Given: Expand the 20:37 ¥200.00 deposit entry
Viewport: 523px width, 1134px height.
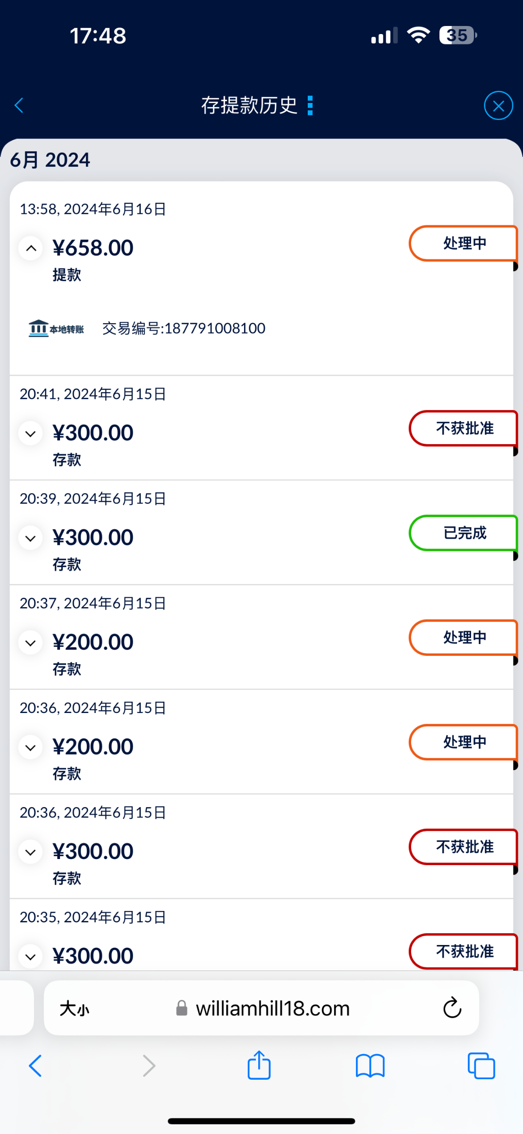Looking at the screenshot, I should point(31,643).
